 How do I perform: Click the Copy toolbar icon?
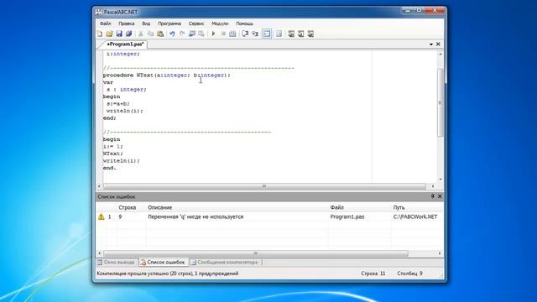point(150,34)
